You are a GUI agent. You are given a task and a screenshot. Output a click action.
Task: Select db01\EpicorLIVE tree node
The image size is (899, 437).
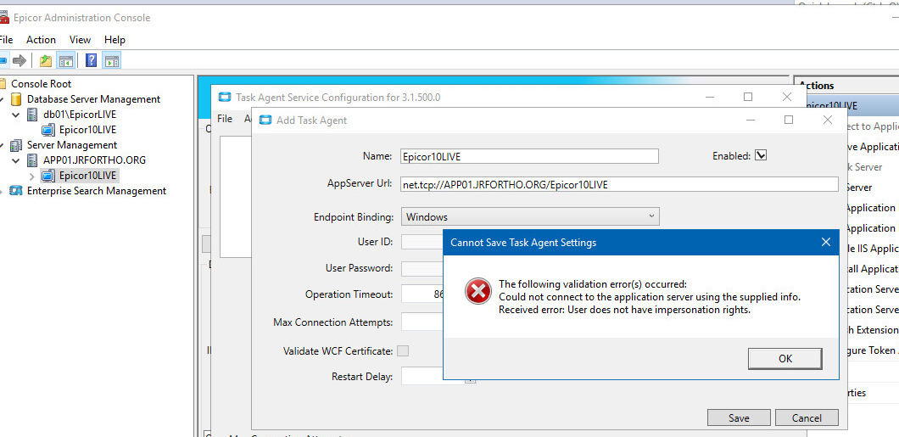coord(80,114)
